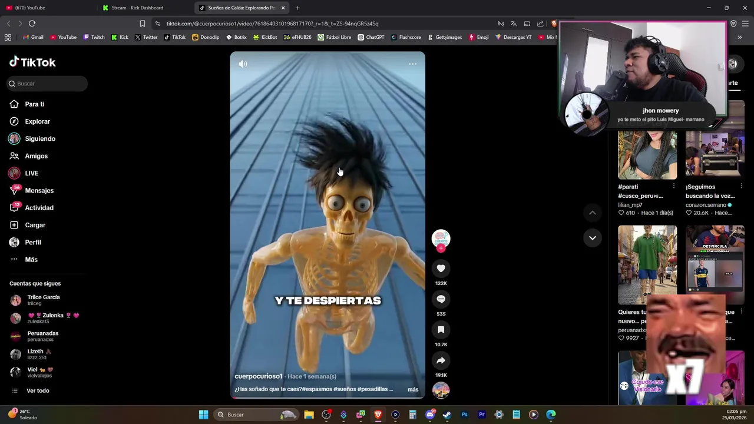754x424 pixels.
Task: Open the Twitch bookmark
Action: point(94,37)
